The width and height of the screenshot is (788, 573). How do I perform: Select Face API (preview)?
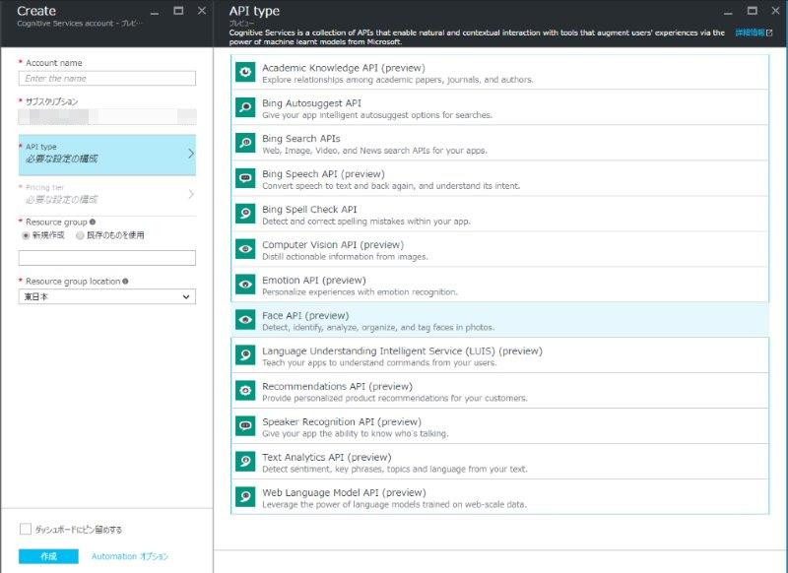click(x=499, y=320)
